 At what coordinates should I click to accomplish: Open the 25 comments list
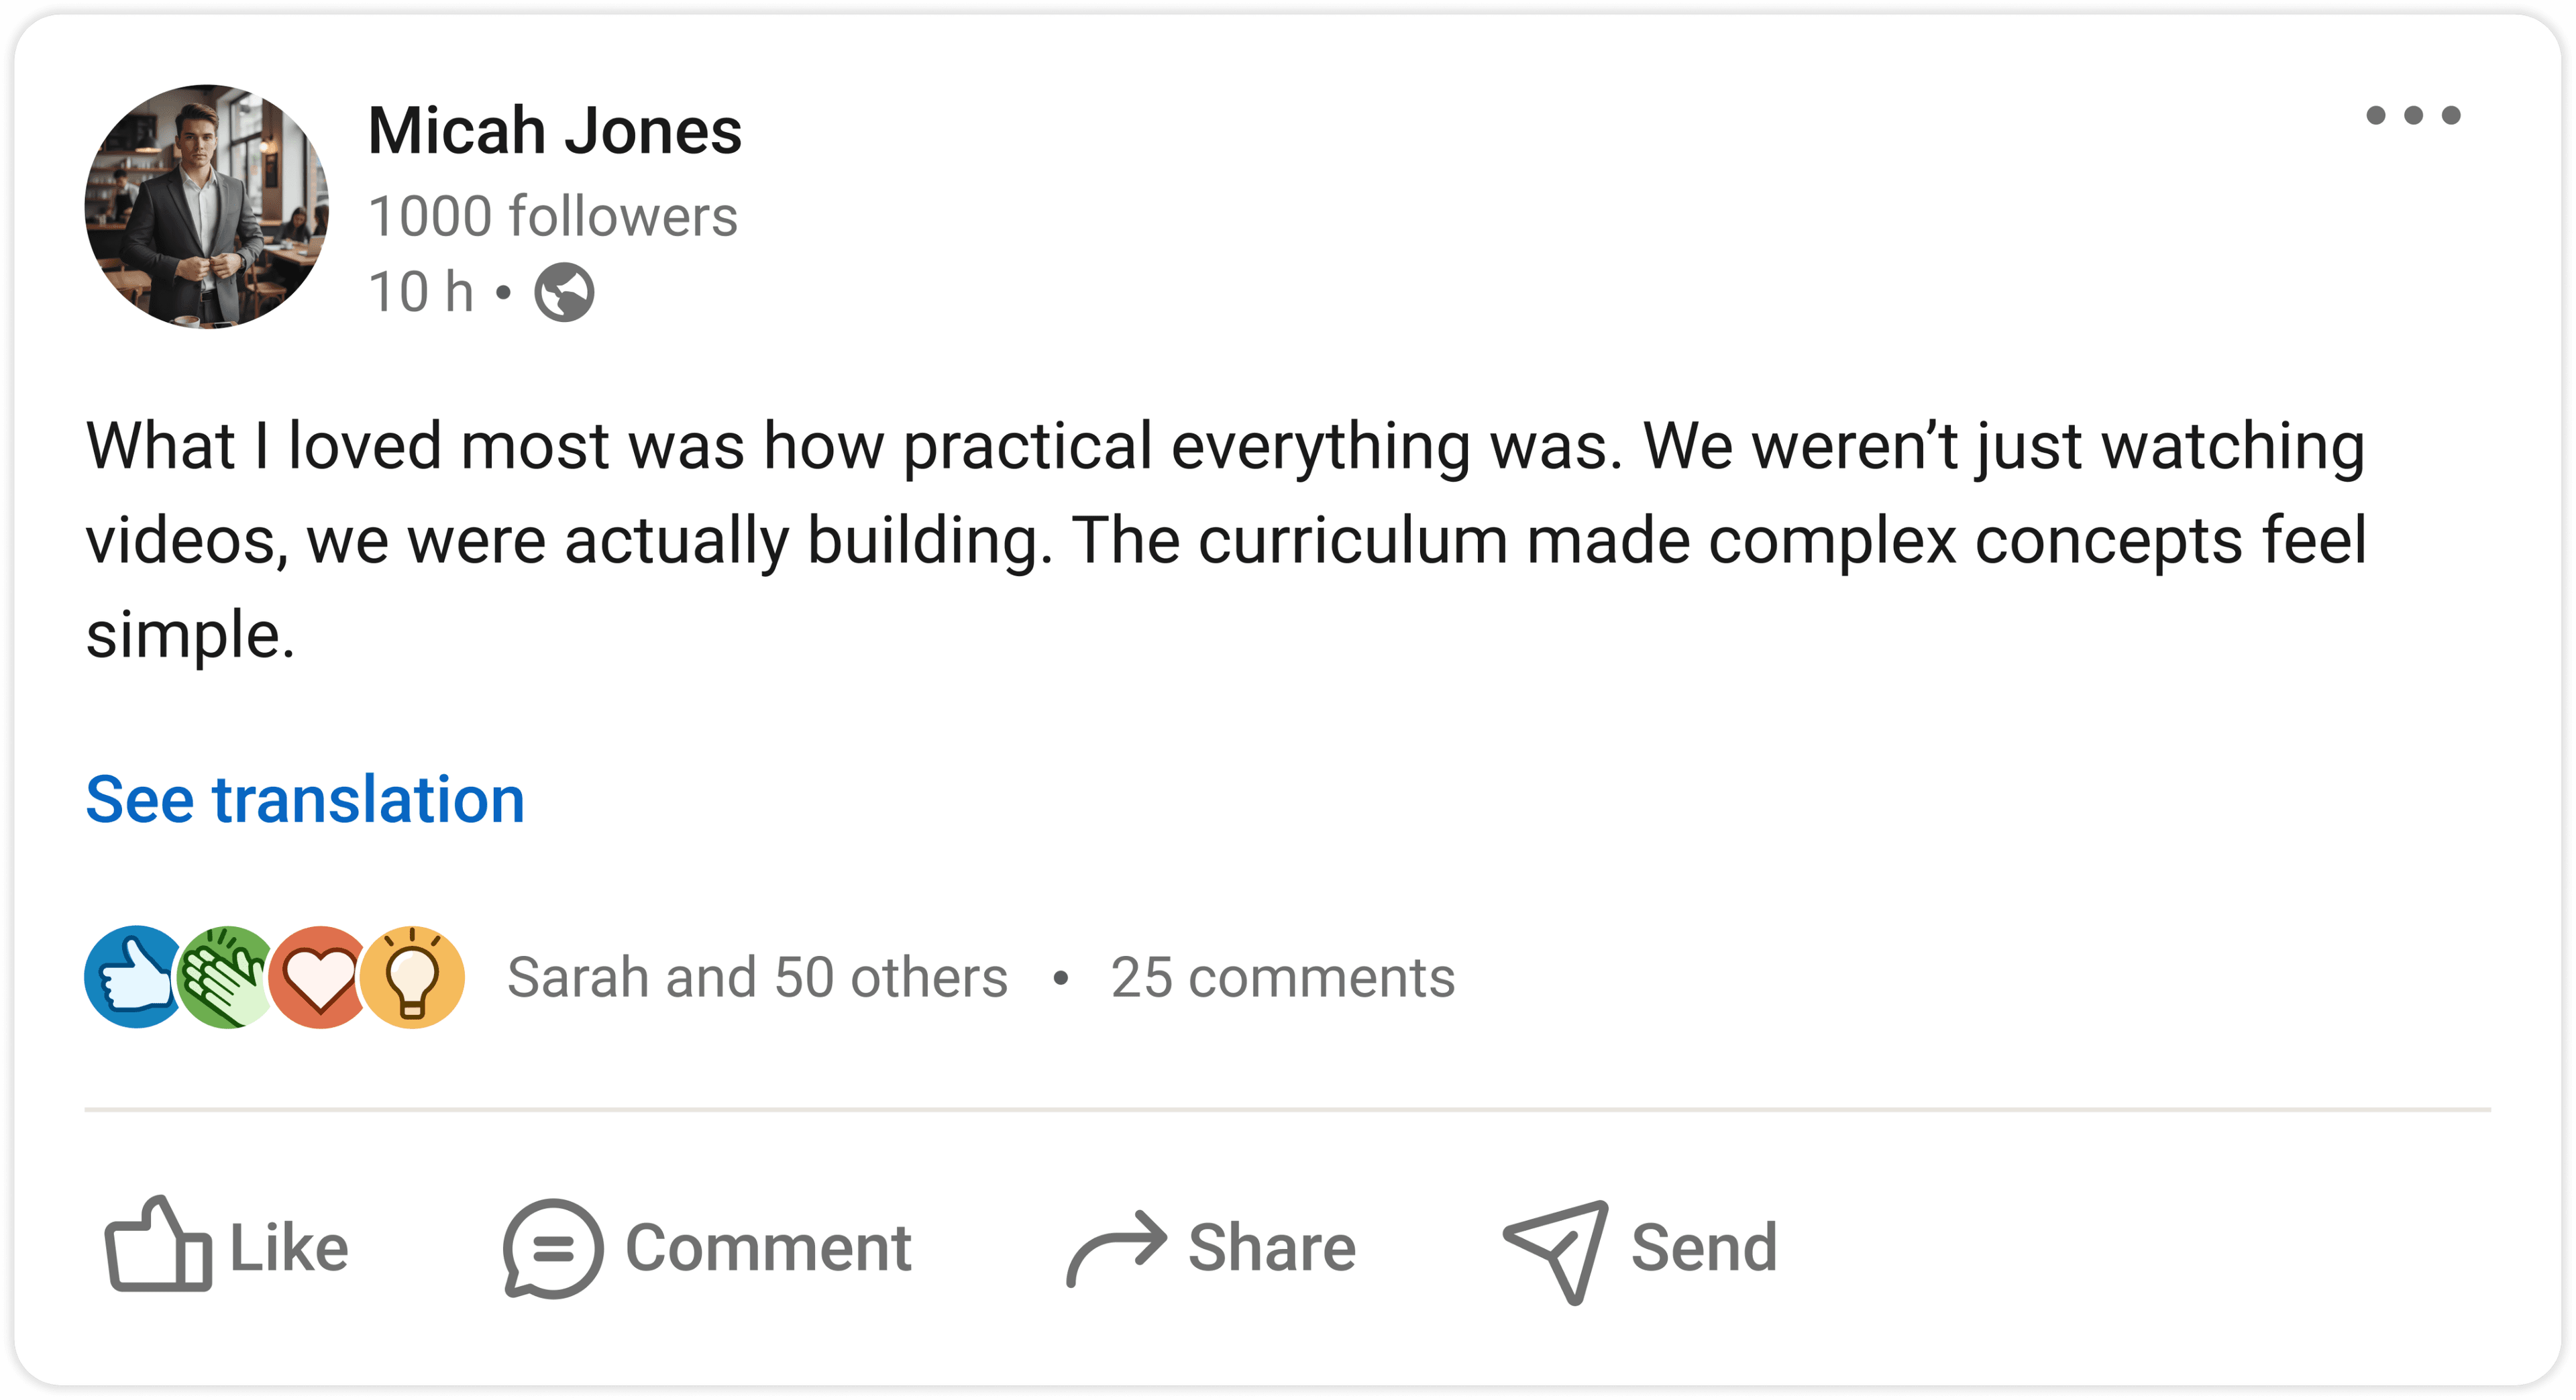(1282, 977)
